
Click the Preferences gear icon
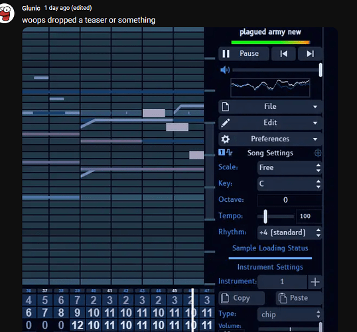[226, 139]
